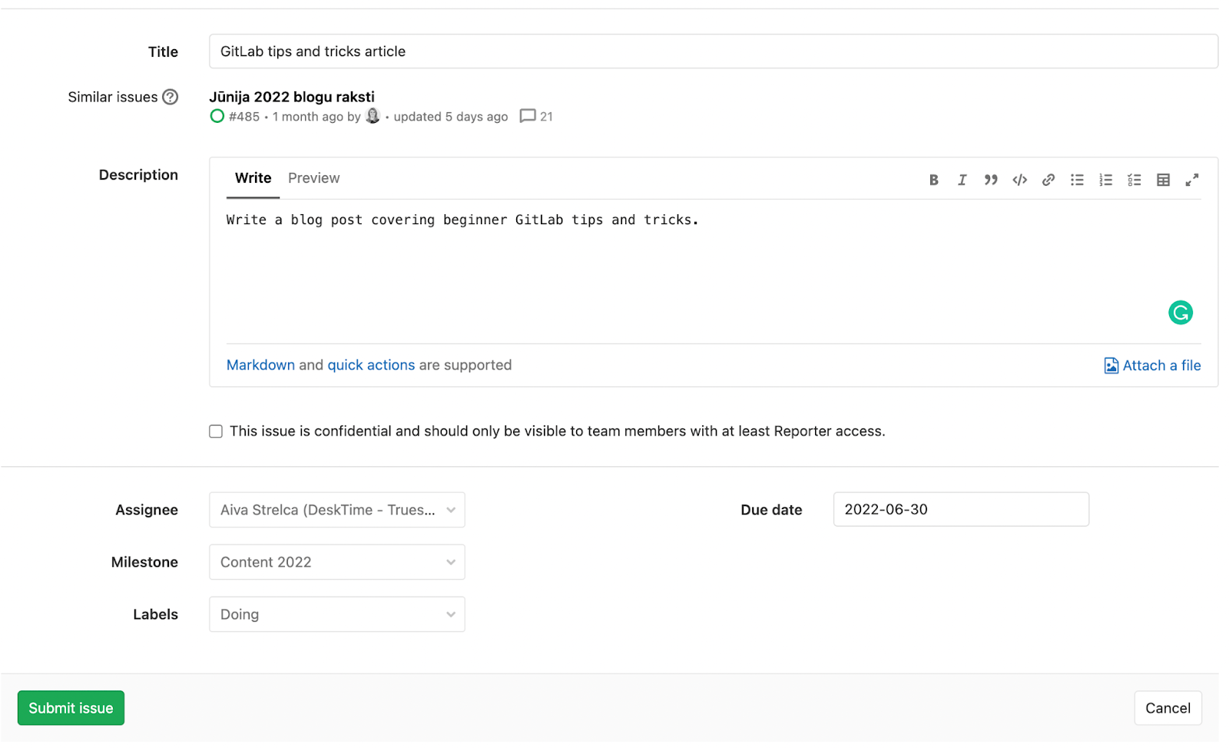Expand the Milestone dropdown showing Content 2022
This screenshot has height=748, width=1229.
coord(336,562)
